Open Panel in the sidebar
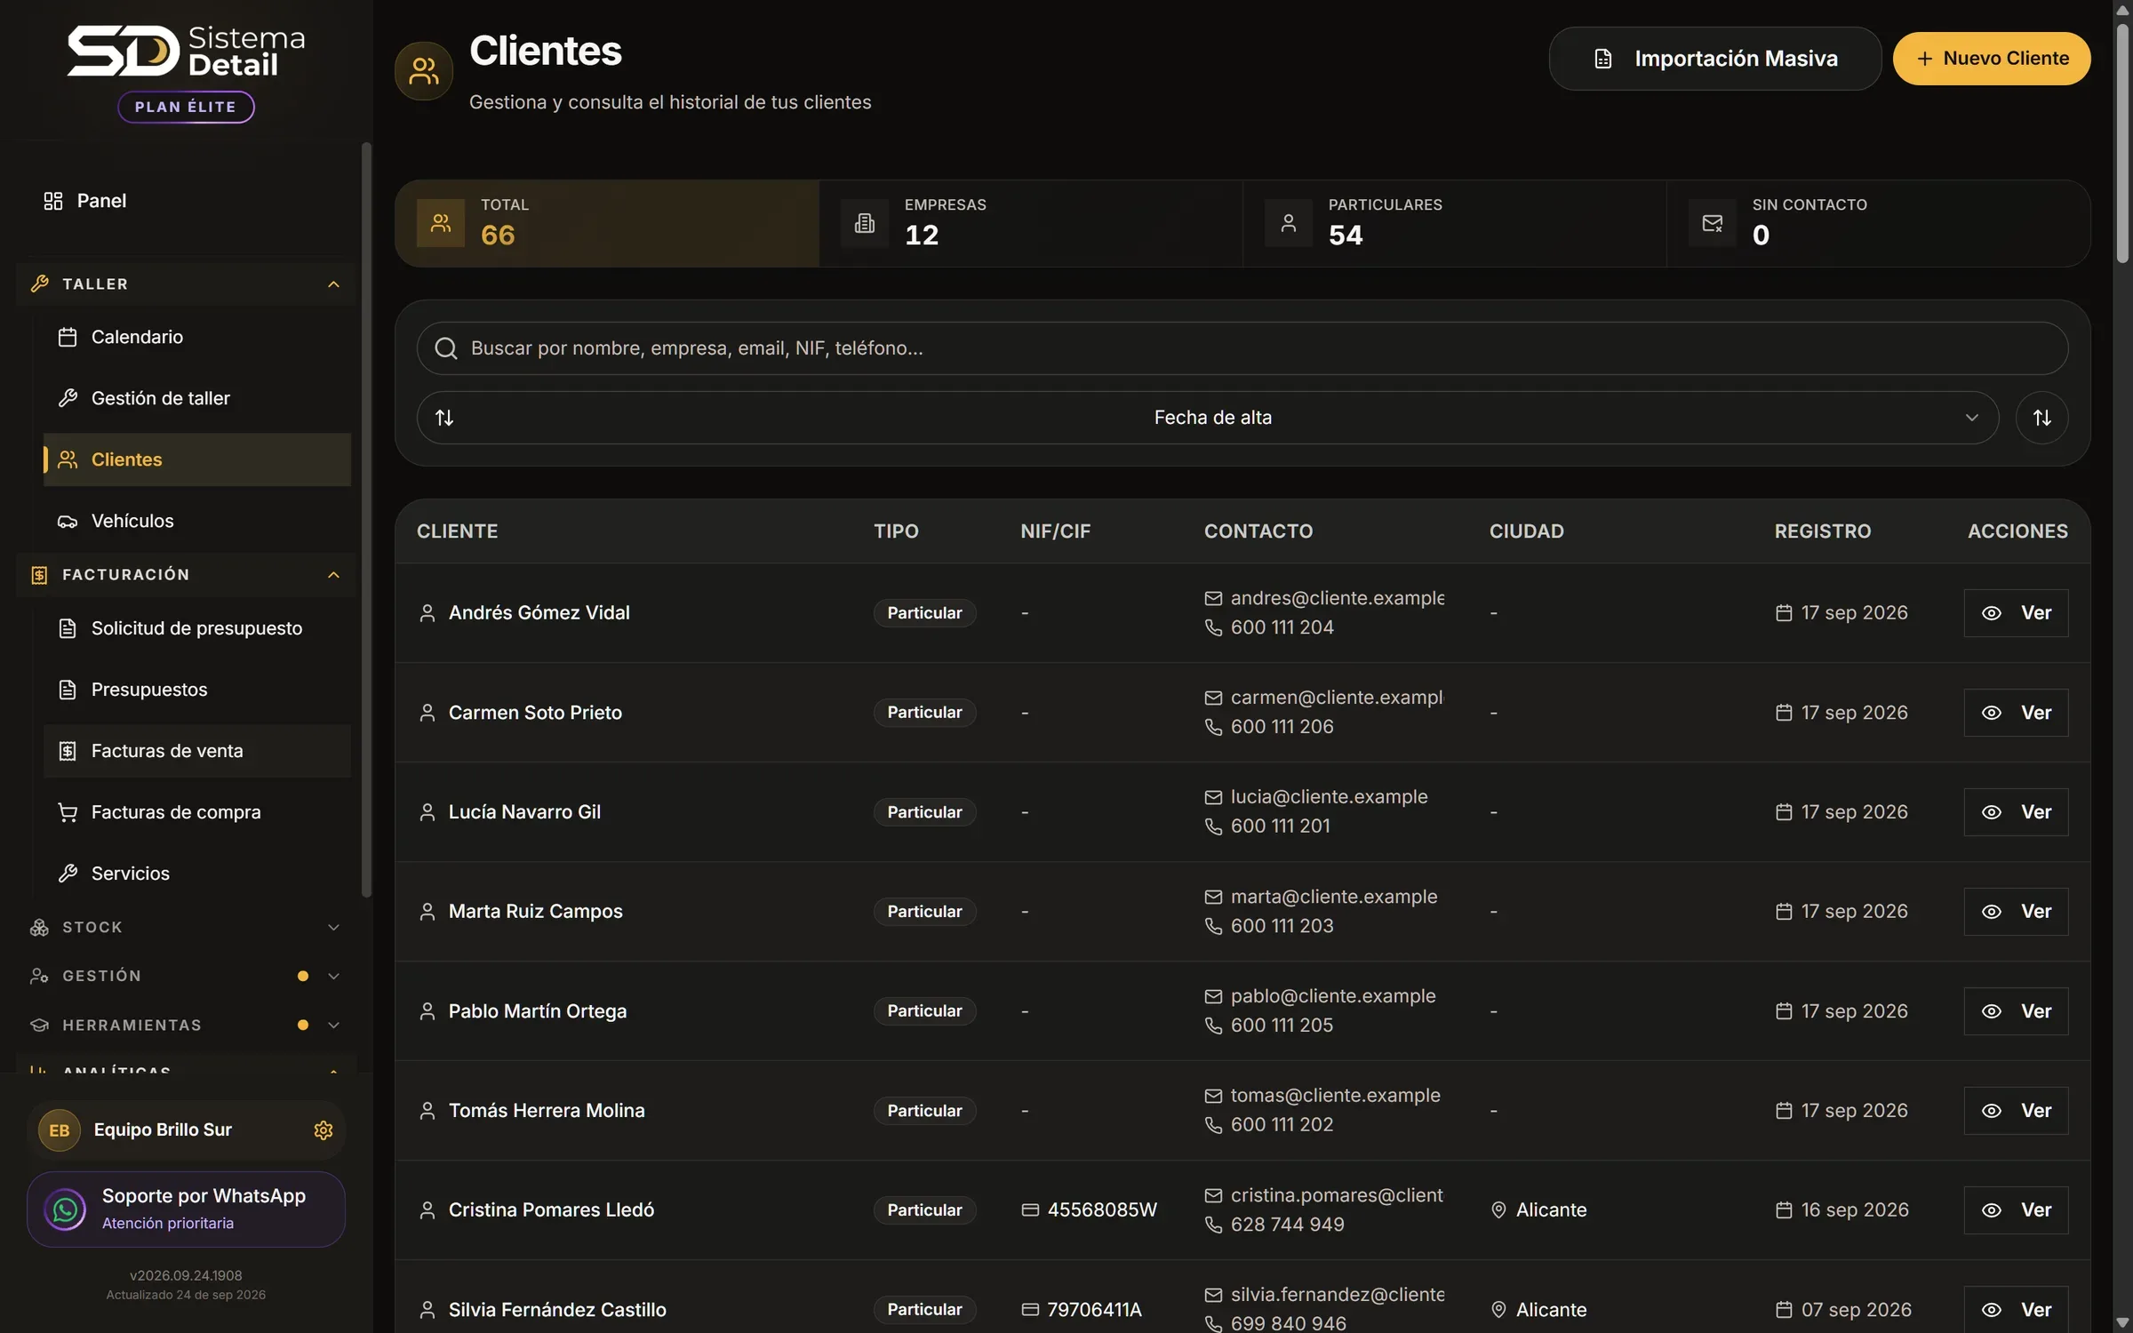The height and width of the screenshot is (1333, 2133). tap(186, 201)
